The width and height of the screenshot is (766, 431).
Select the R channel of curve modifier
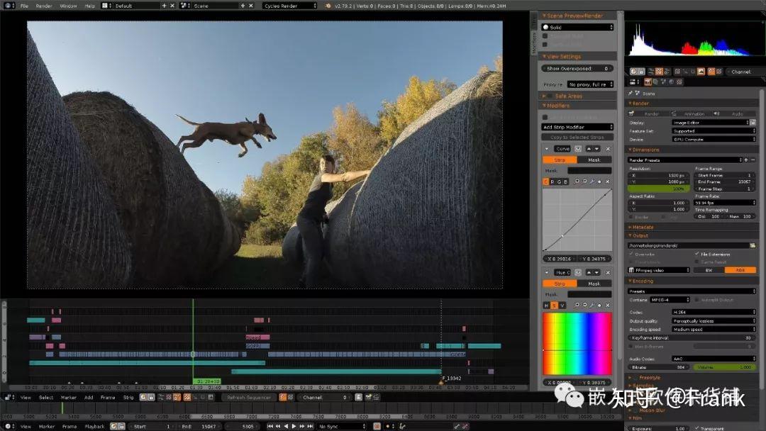point(553,181)
